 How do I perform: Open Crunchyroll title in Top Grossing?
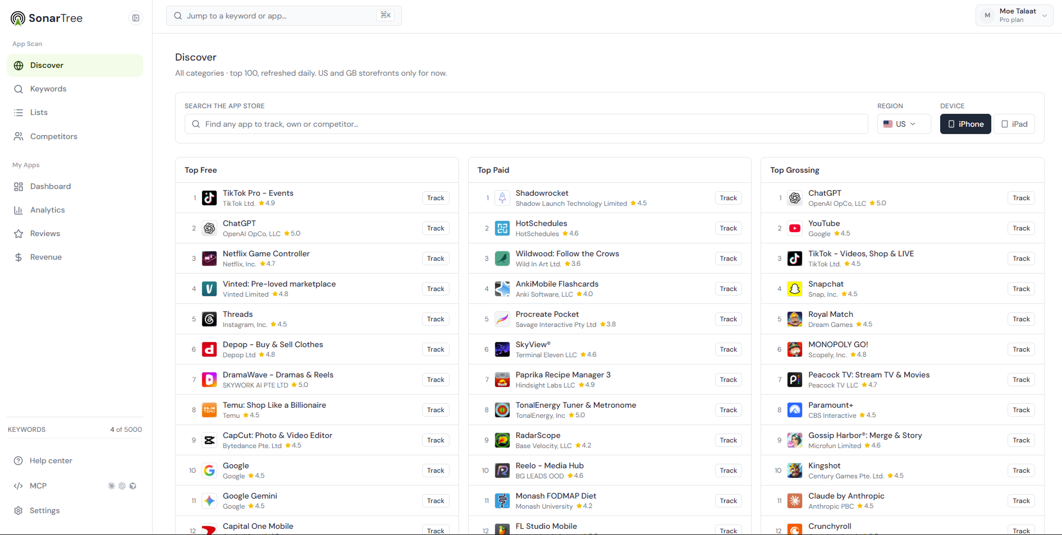pos(830,526)
